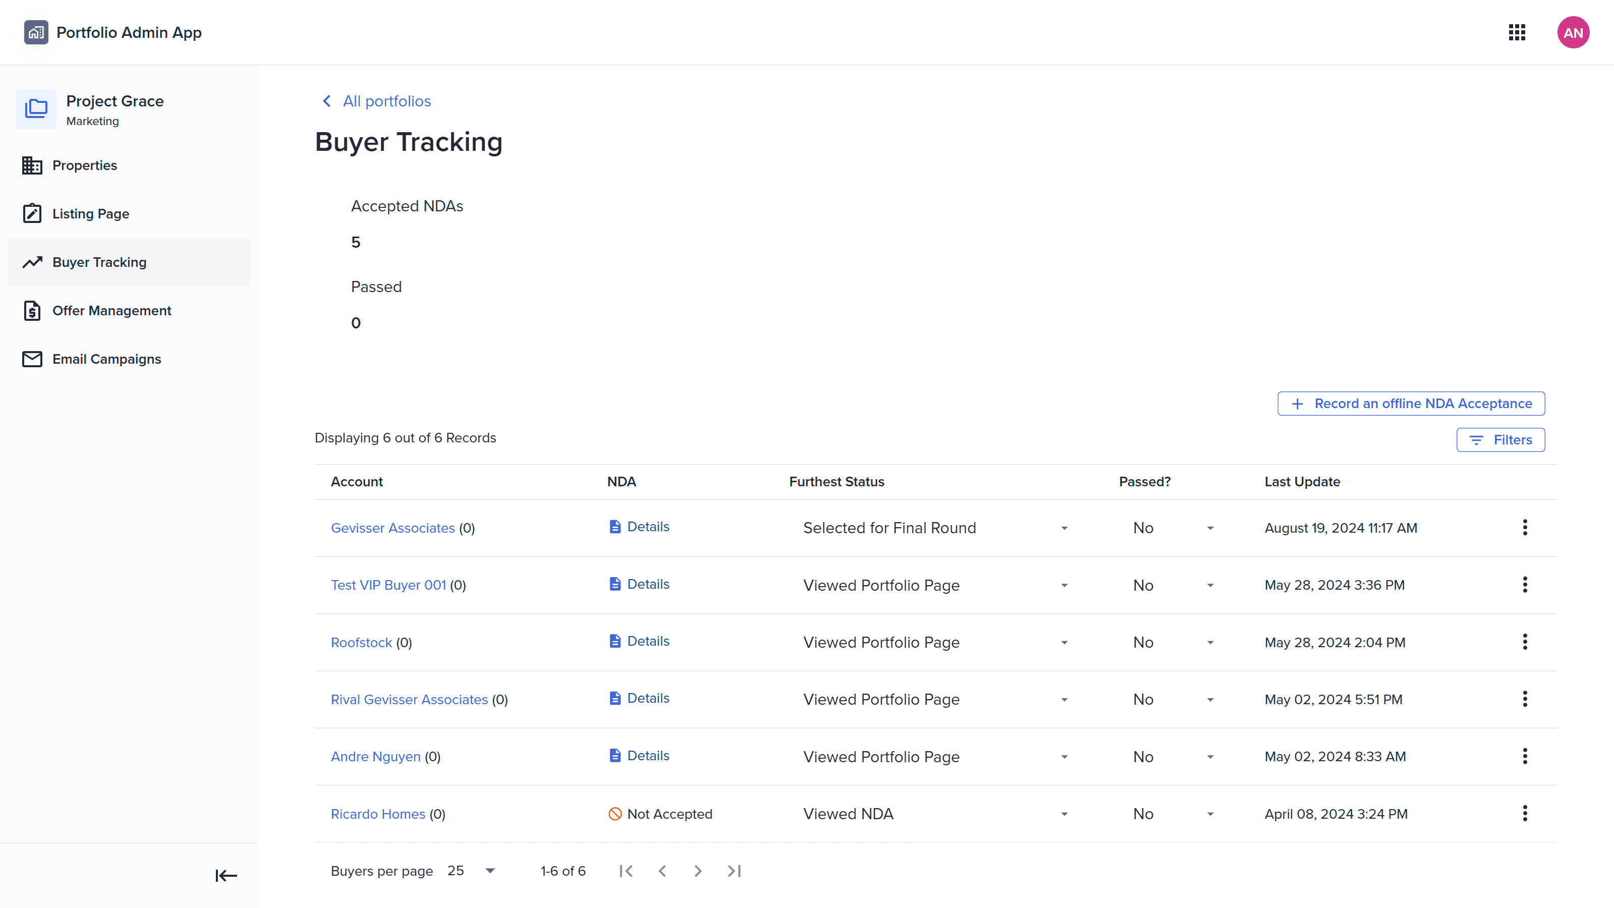Advance to the next page with pagination arrow

(x=698, y=870)
